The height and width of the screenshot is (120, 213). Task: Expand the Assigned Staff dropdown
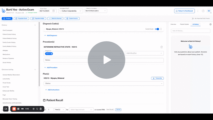[81, 11]
